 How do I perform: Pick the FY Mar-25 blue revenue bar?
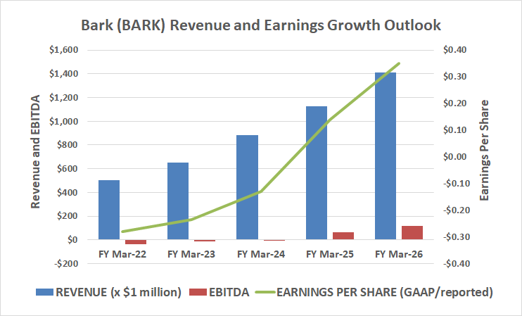tap(316, 172)
